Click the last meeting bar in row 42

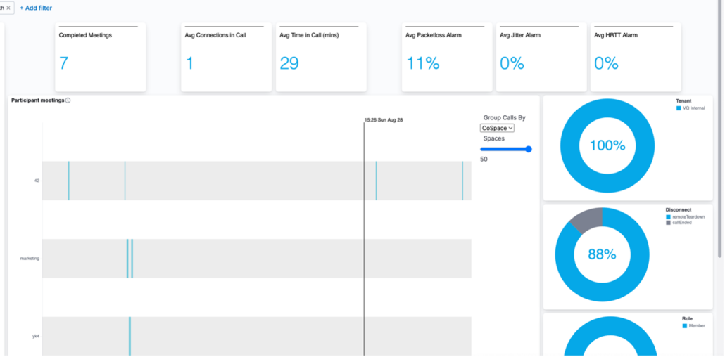tap(462, 181)
